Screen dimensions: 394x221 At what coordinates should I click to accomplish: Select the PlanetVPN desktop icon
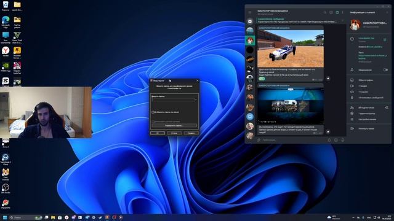tap(6, 204)
